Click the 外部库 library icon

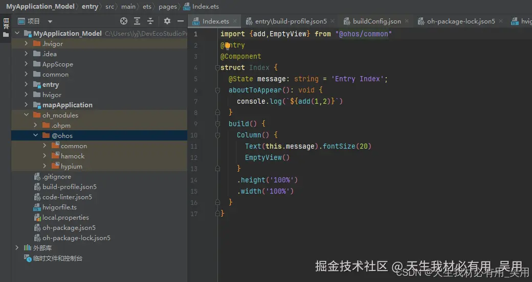(28, 248)
